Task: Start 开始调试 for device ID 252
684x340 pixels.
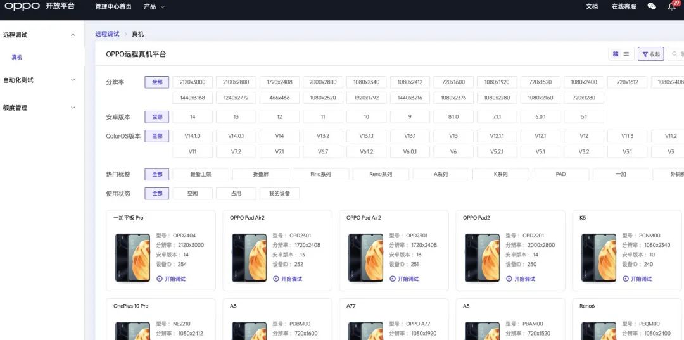Action: click(x=288, y=279)
